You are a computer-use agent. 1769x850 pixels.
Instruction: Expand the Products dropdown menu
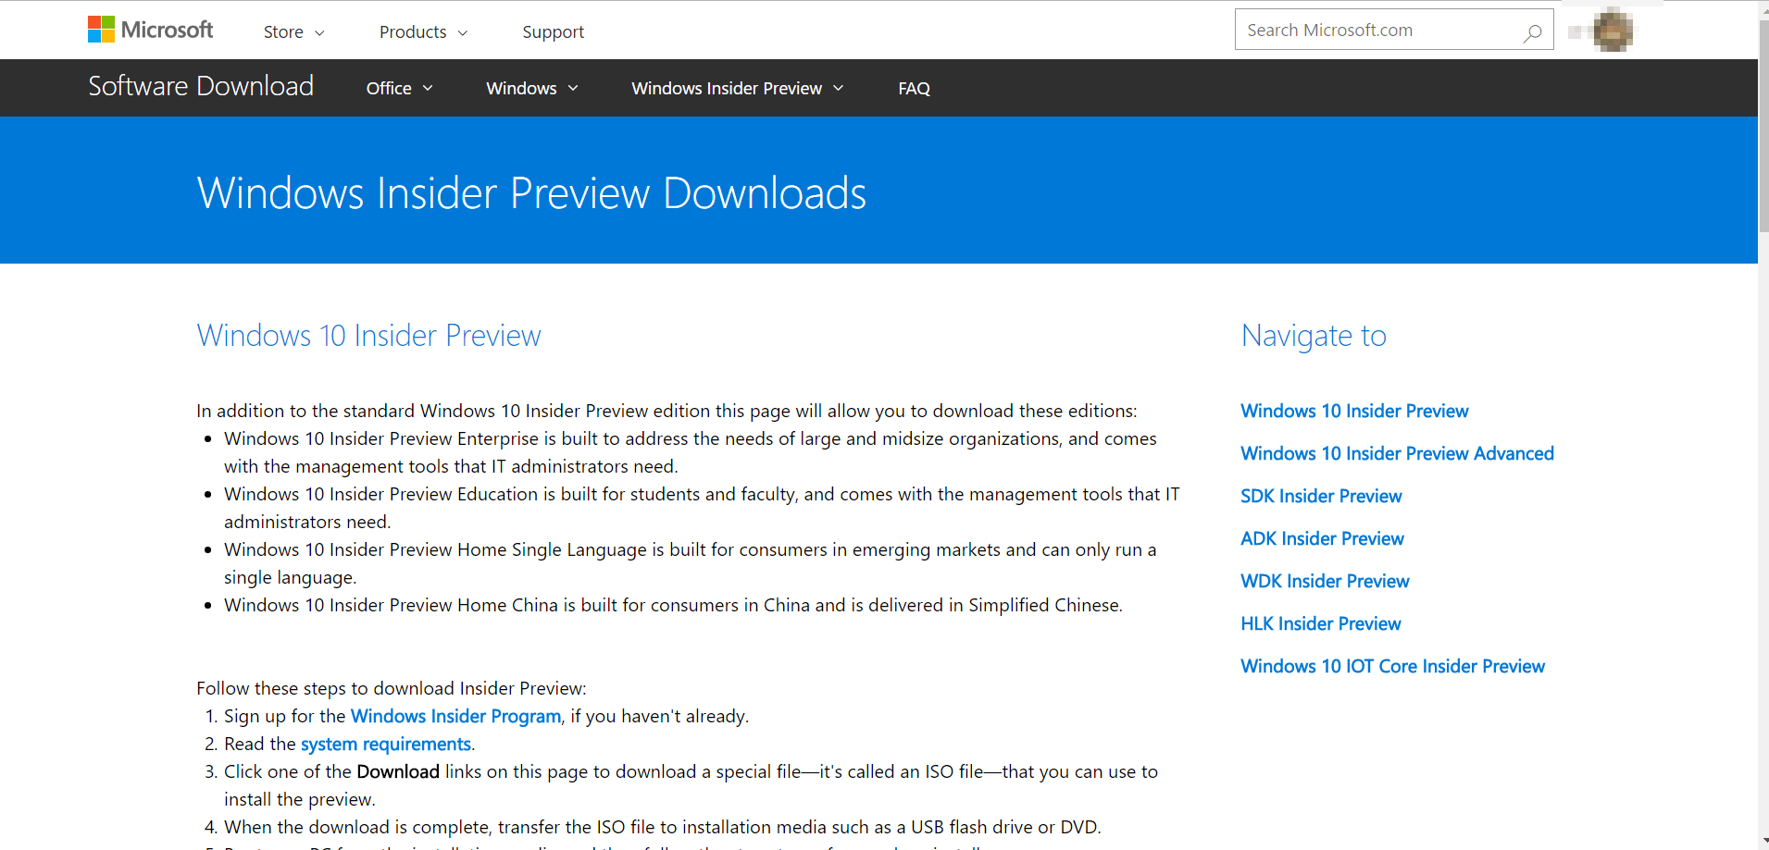click(x=423, y=32)
